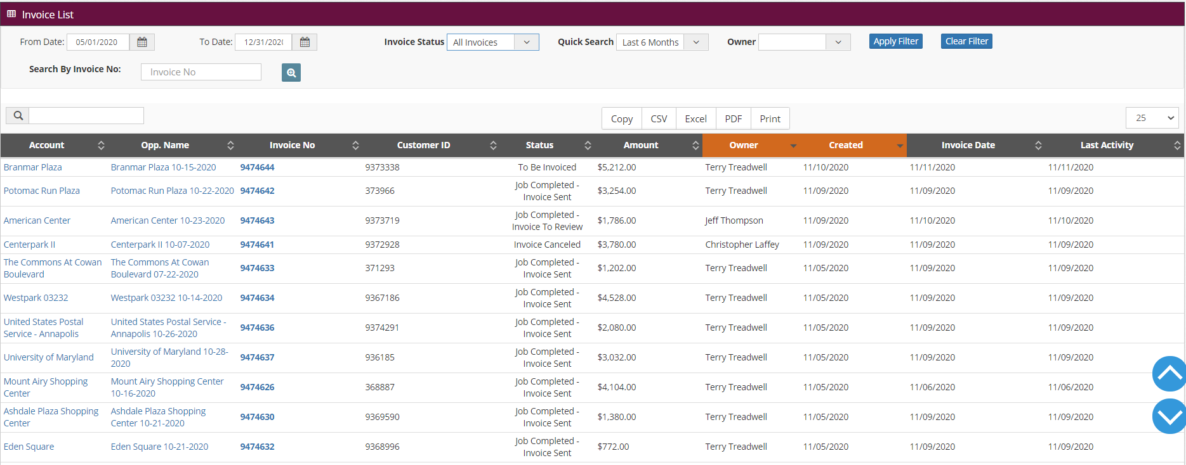Open invoice 9474642

click(257, 191)
